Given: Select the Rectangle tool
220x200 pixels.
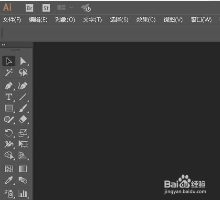Looking at the screenshot, I should pyautogui.click(x=9, y=108).
